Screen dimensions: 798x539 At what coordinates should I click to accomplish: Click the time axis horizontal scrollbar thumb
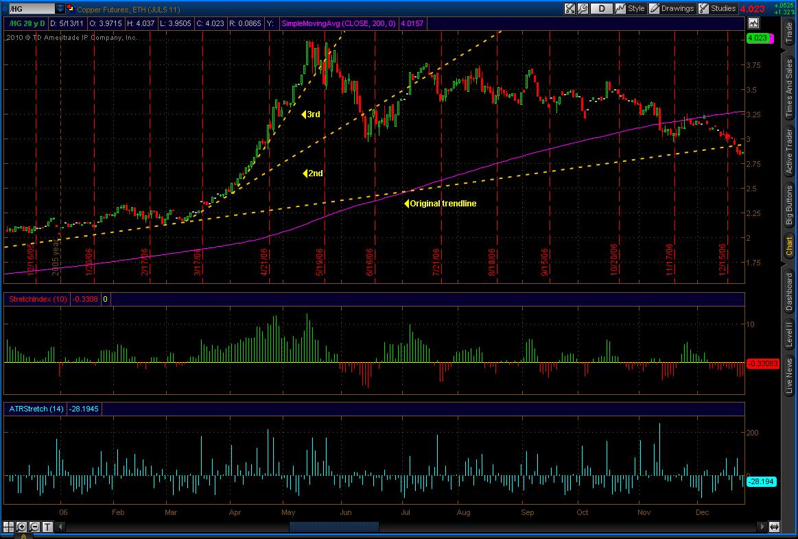(x=334, y=527)
